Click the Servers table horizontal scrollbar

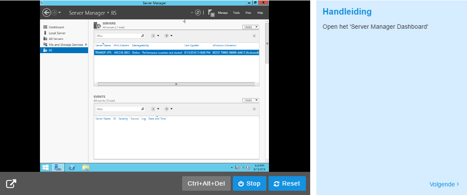[176, 84]
